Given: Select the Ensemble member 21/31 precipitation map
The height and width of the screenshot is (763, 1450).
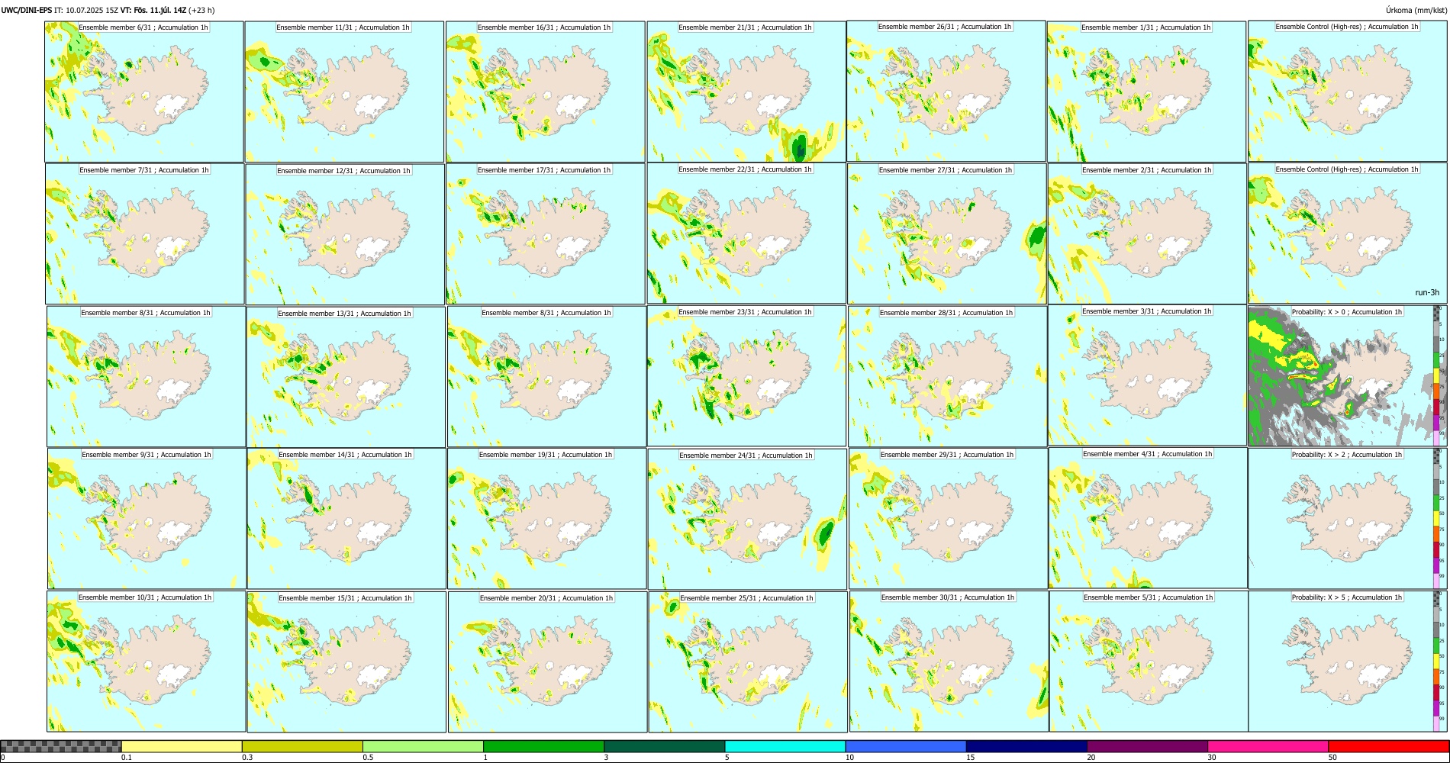Looking at the screenshot, I should click(746, 92).
